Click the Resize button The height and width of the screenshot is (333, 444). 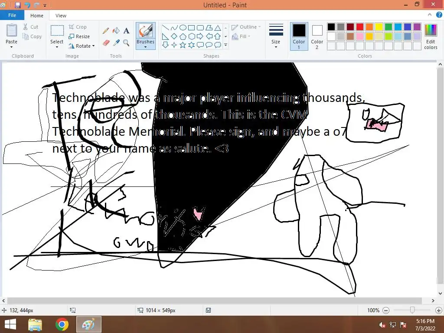(x=79, y=36)
